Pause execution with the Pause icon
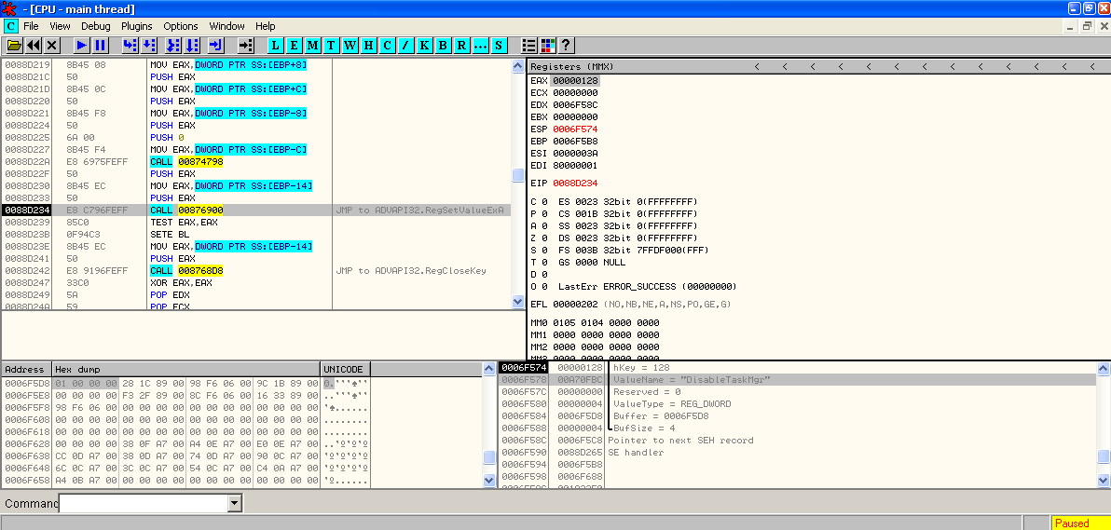 pos(100,46)
